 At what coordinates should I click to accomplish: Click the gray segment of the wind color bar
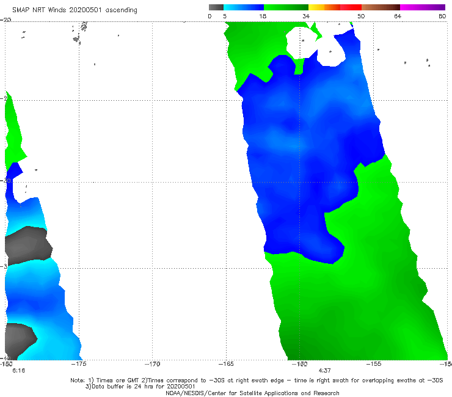[x=216, y=7]
